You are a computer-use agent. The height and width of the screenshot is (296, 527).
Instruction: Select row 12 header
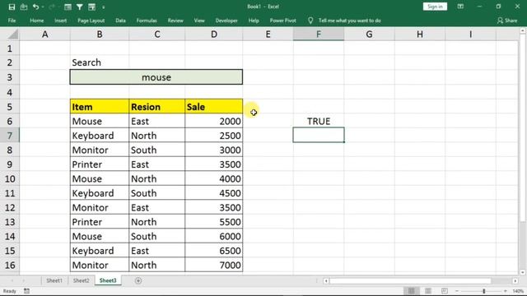pyautogui.click(x=10, y=207)
